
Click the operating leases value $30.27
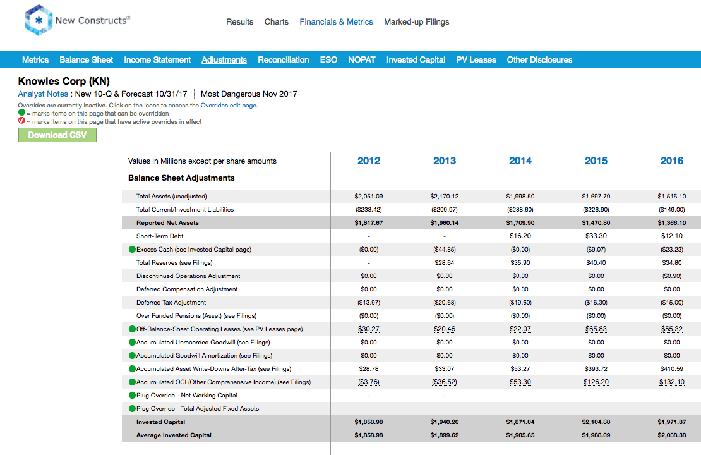tap(369, 329)
